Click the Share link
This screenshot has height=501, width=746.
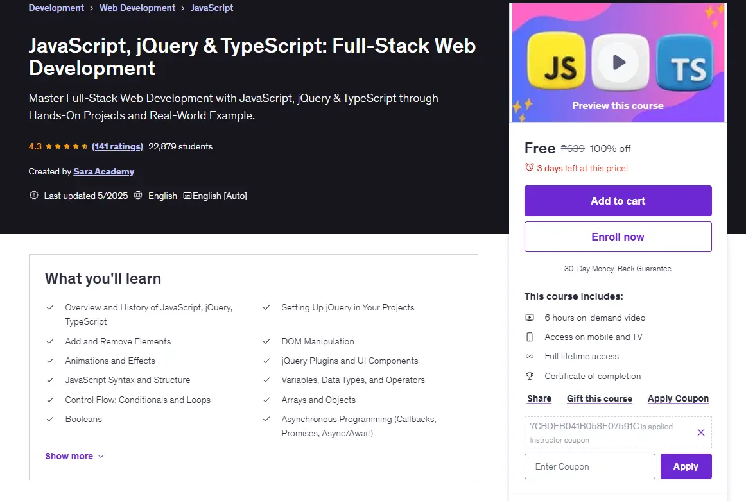point(539,398)
